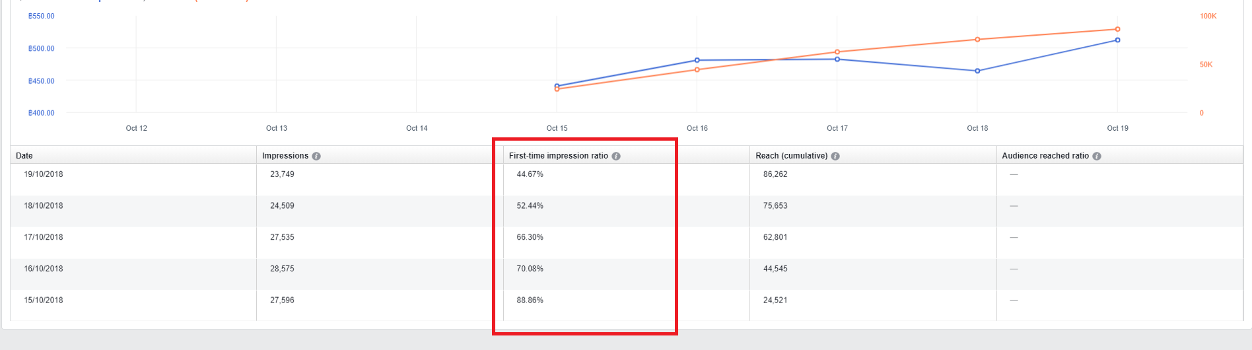Image resolution: width=1252 pixels, height=350 pixels.
Task: Click the Impressions column header text
Action: tap(285, 156)
